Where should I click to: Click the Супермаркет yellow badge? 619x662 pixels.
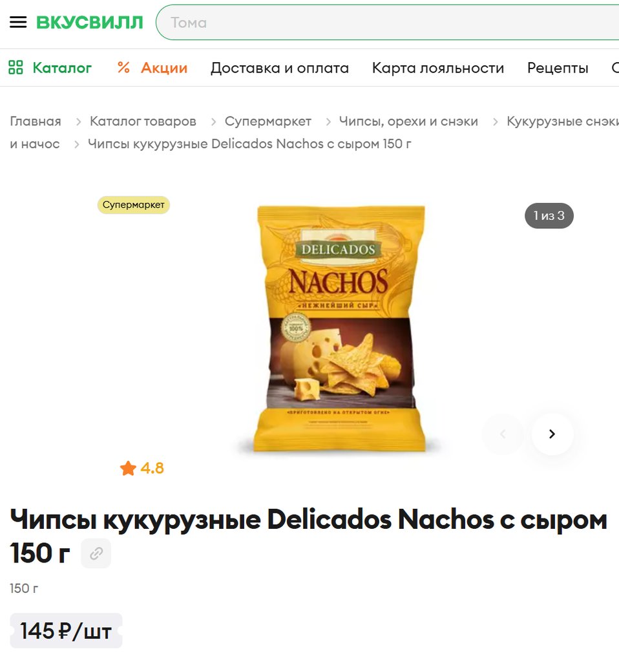tap(133, 205)
